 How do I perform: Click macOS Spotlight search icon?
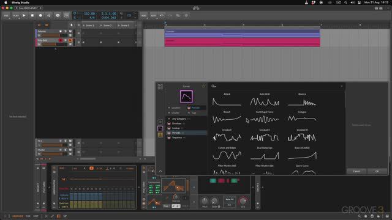(x=345, y=2)
